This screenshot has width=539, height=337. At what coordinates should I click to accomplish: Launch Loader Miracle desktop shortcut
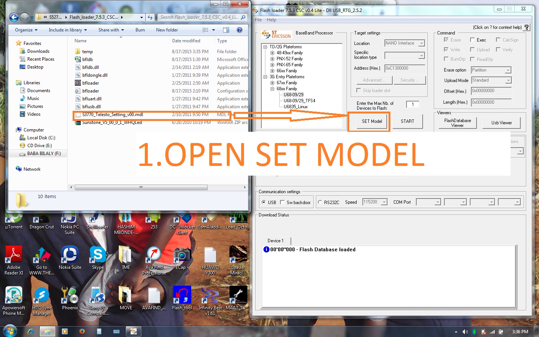click(x=238, y=260)
